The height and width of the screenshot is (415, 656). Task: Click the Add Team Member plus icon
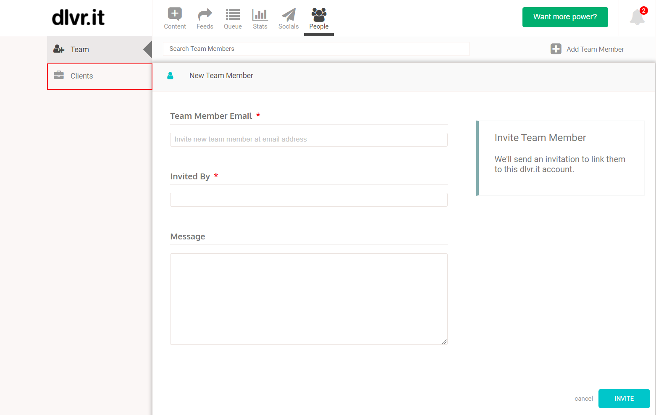click(x=556, y=49)
